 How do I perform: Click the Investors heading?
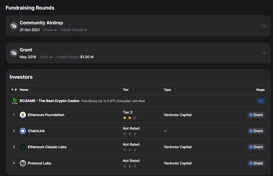[21, 77]
